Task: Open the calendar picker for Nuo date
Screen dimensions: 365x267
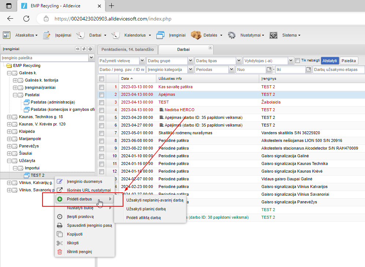Action: [x=269, y=69]
